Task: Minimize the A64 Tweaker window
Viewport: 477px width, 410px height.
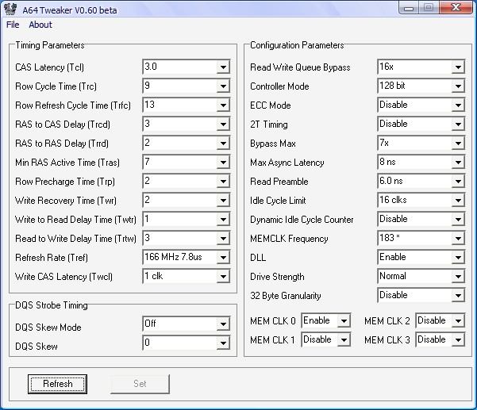Action: pyautogui.click(x=409, y=8)
